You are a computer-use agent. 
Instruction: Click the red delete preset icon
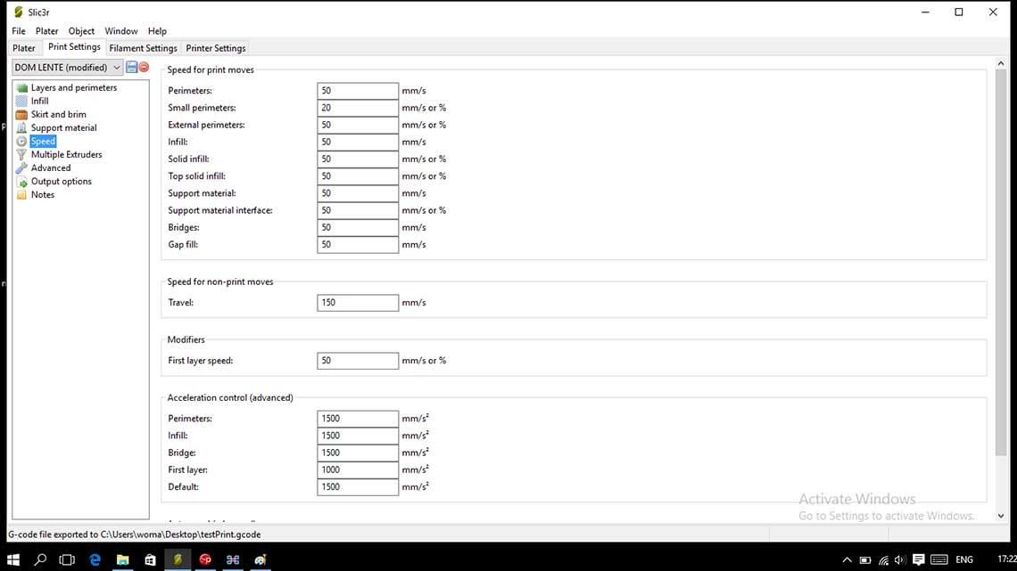[x=144, y=68]
